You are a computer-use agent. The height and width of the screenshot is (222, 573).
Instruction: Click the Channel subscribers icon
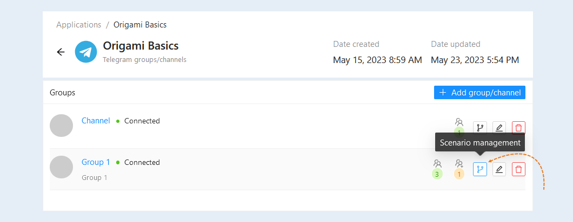(459, 122)
